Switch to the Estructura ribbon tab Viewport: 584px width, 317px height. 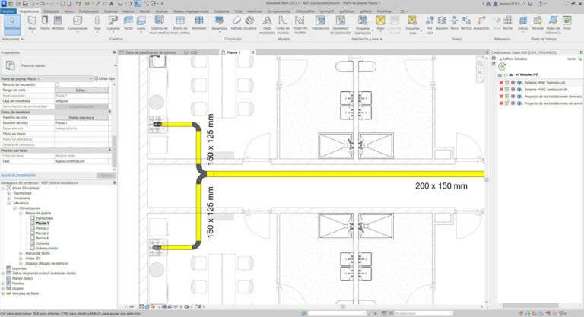tap(52, 11)
